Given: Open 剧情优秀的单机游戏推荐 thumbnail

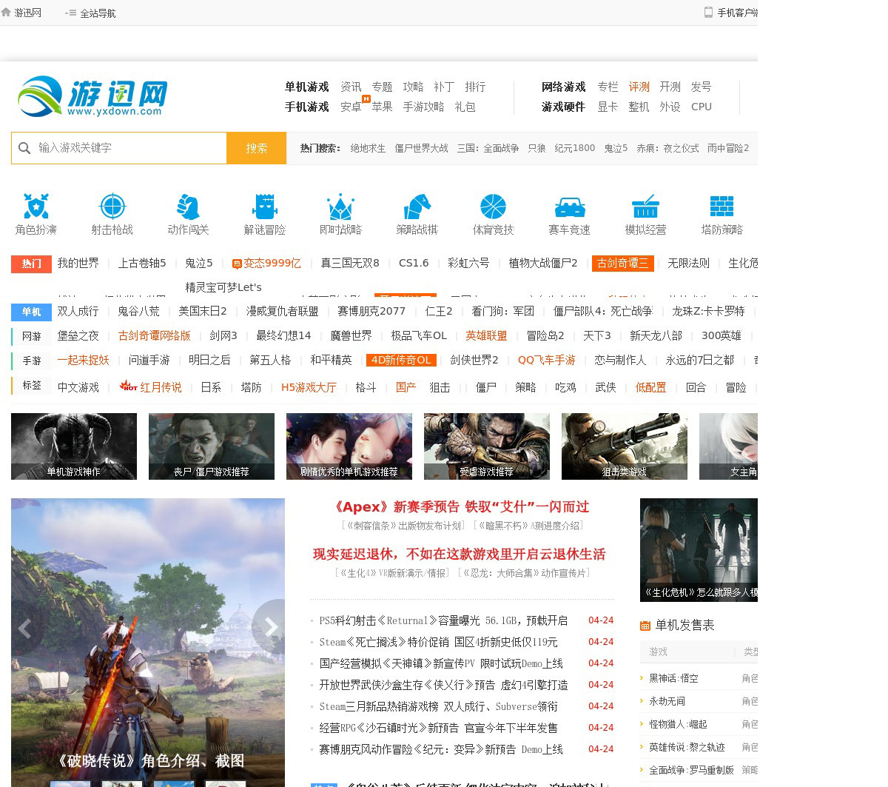Looking at the screenshot, I should [x=349, y=446].
